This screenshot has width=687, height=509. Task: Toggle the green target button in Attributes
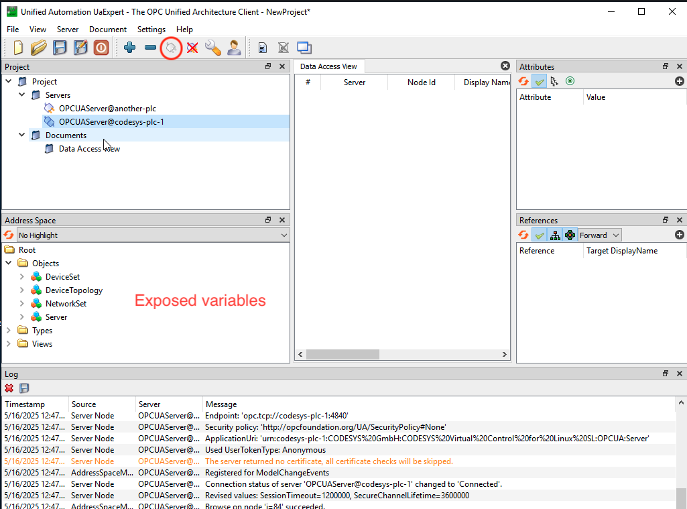570,81
